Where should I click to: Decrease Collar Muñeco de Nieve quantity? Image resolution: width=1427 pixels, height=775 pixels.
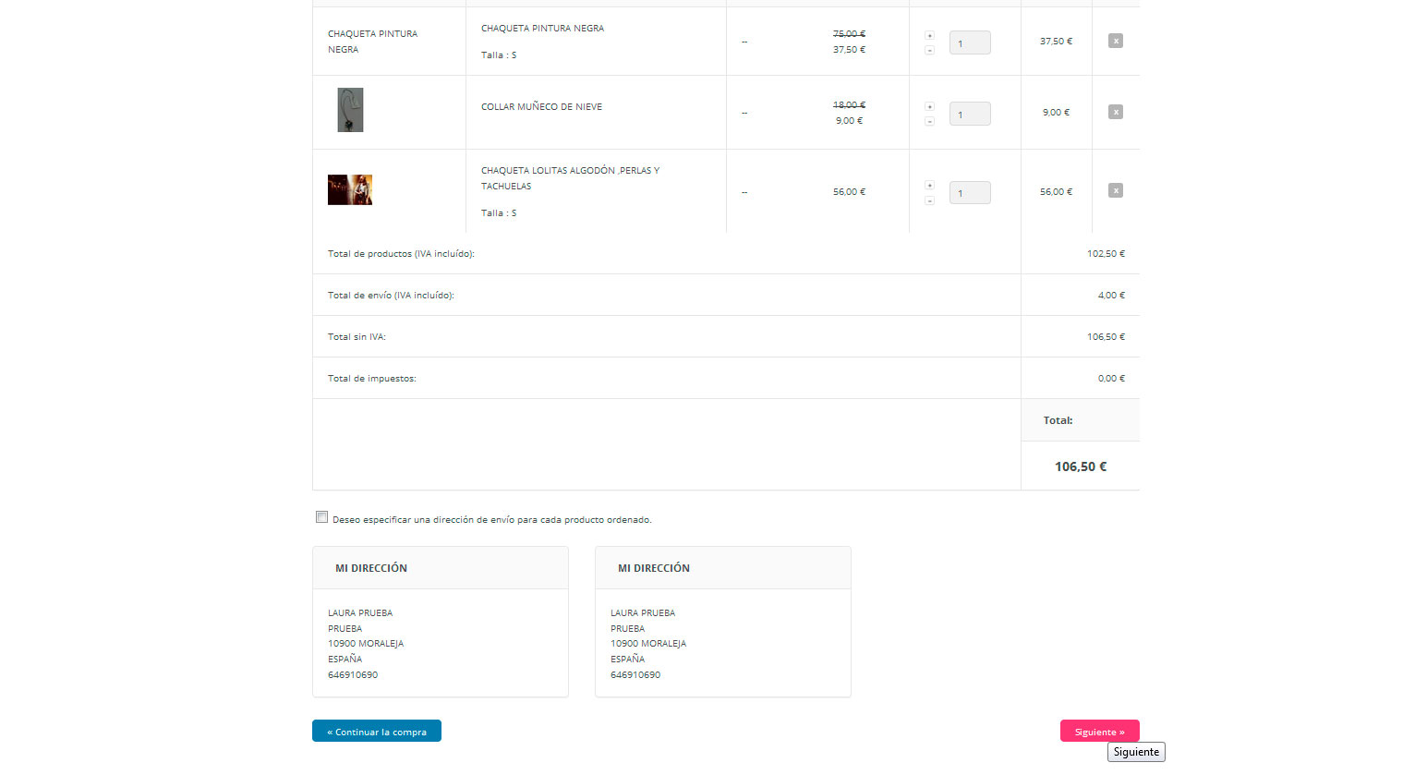pos(929,121)
